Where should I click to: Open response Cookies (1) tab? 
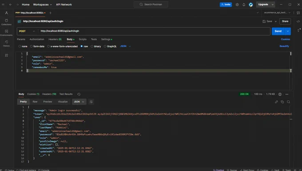[33, 94]
